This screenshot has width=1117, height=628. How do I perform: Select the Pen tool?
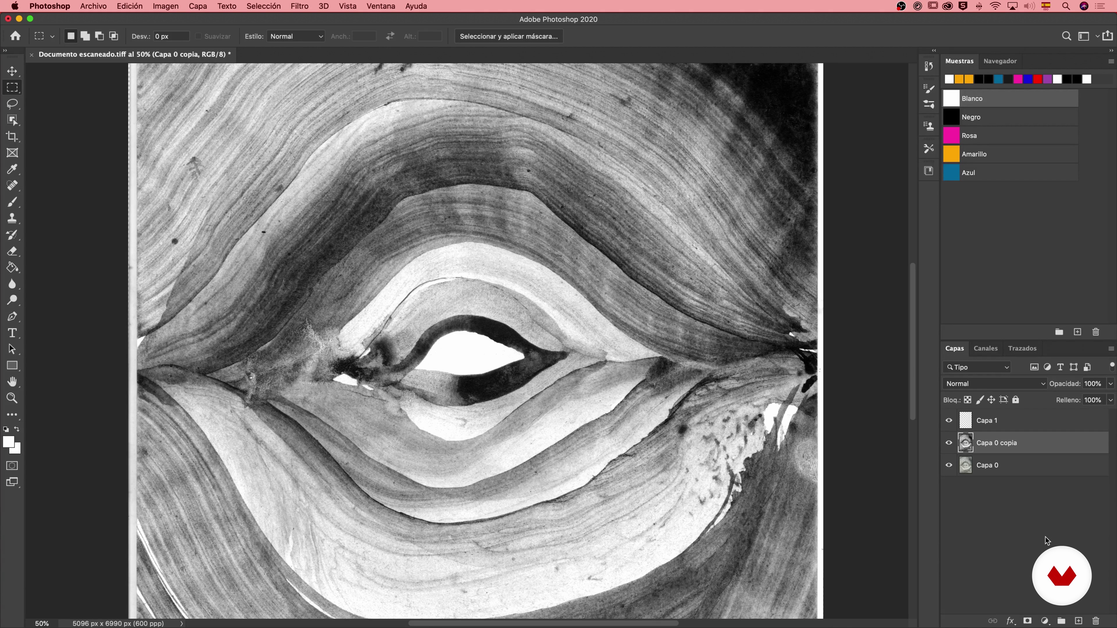(x=12, y=316)
